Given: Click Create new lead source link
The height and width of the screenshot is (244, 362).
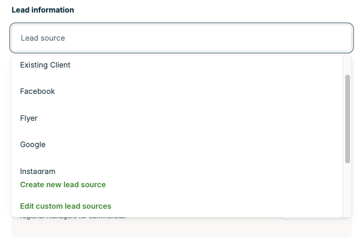Looking at the screenshot, I should (x=63, y=185).
